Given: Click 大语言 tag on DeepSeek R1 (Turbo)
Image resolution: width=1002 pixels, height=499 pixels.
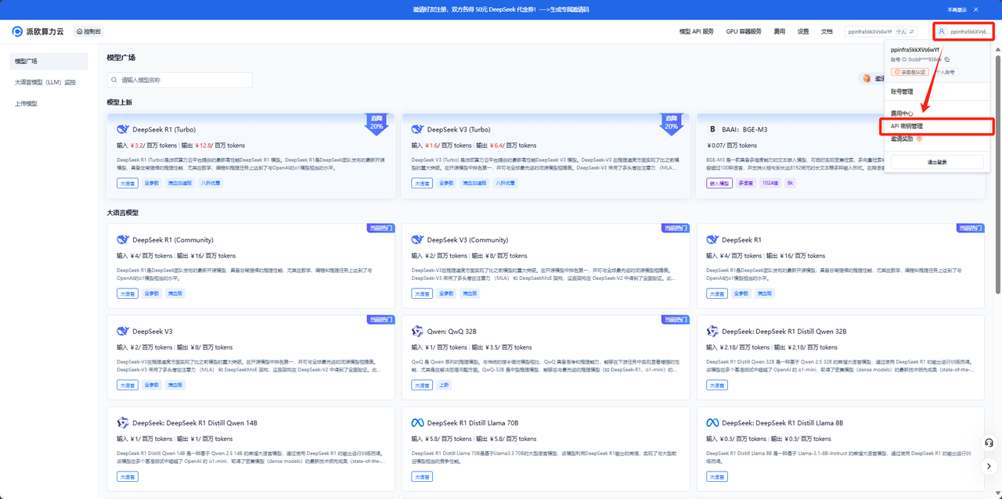Looking at the screenshot, I should point(127,183).
